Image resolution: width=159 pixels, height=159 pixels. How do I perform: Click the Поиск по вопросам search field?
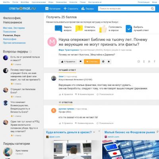(124, 9)
